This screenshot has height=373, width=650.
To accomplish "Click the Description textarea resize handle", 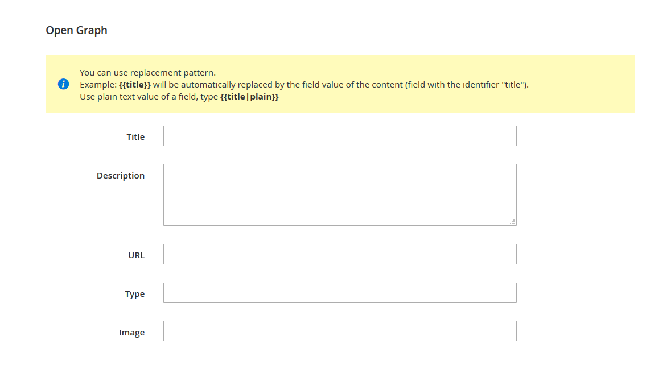I will 512,222.
